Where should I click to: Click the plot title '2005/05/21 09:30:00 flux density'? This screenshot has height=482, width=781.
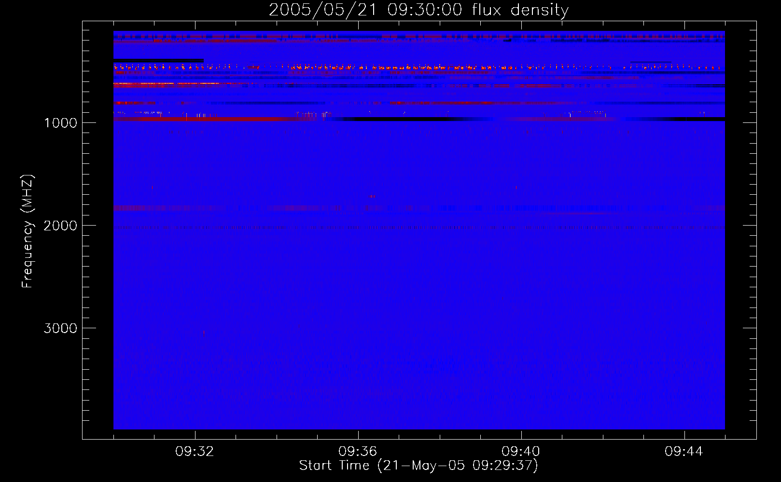[418, 10]
